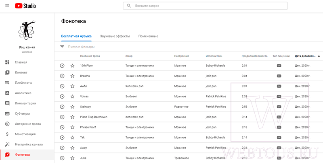Sort by Дата добавления column arrow
The image size is (323, 163).
(319, 56)
